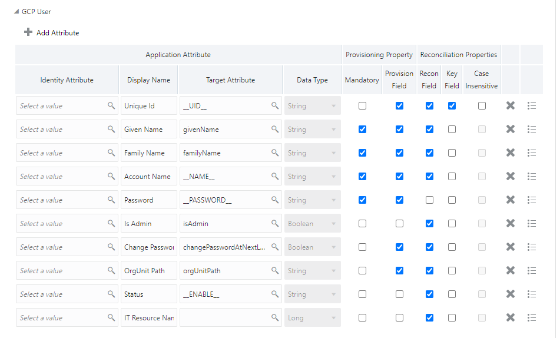Search target attribute for orgUnitPath row
Image resolution: width=560 pixels, height=338 pixels.
274,270
